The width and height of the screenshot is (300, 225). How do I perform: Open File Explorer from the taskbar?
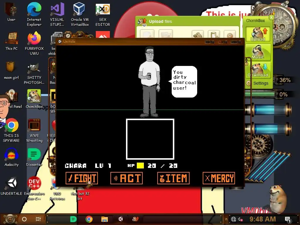[x=105, y=219]
